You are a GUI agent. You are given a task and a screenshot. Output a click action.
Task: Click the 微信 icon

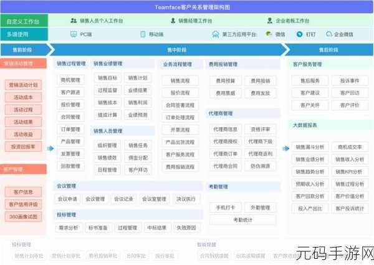pyautogui.click(x=269, y=34)
